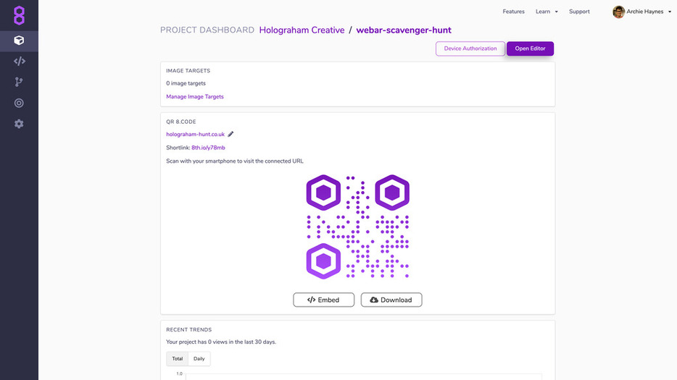Image resolution: width=677 pixels, height=380 pixels.
Task: Click 'Scan with your smartphone' instruction text
Action: 235,161
